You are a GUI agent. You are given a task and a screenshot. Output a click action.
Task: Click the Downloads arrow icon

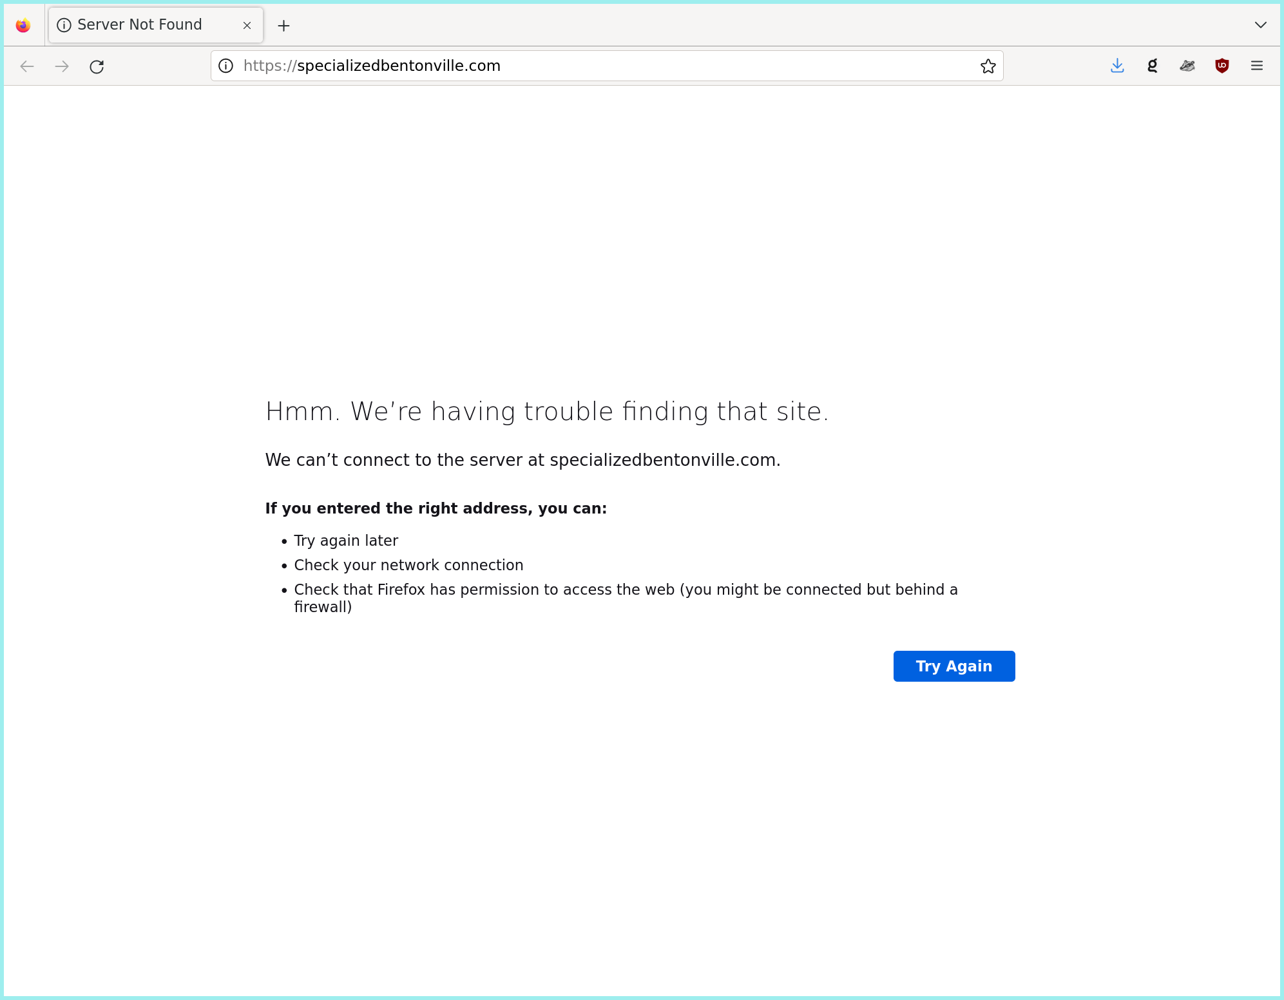1117,66
